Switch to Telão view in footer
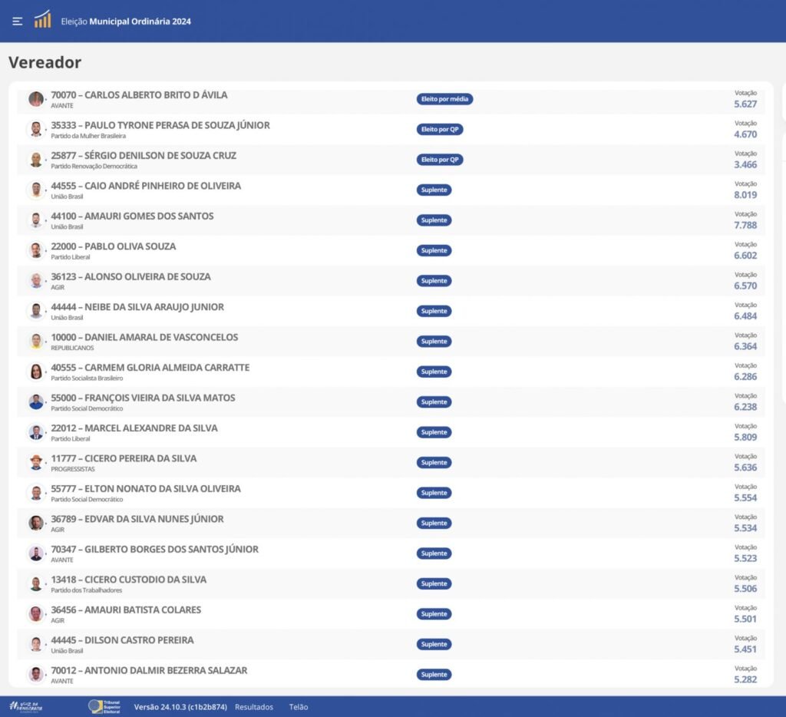This screenshot has height=717, width=786. [299, 707]
